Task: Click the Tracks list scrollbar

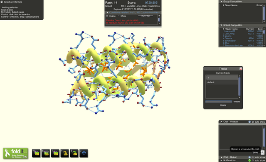Action: pyautogui.click(x=239, y=87)
